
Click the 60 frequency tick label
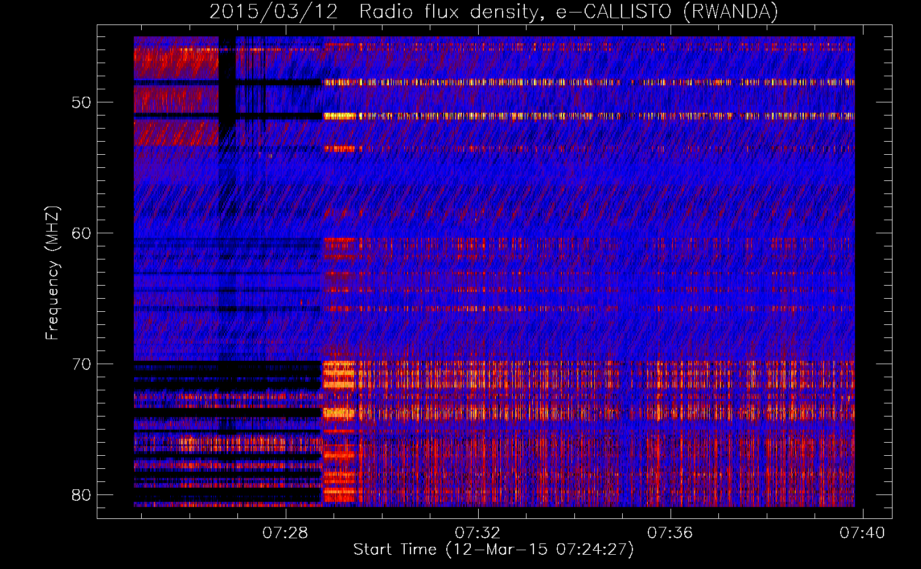[x=81, y=233]
